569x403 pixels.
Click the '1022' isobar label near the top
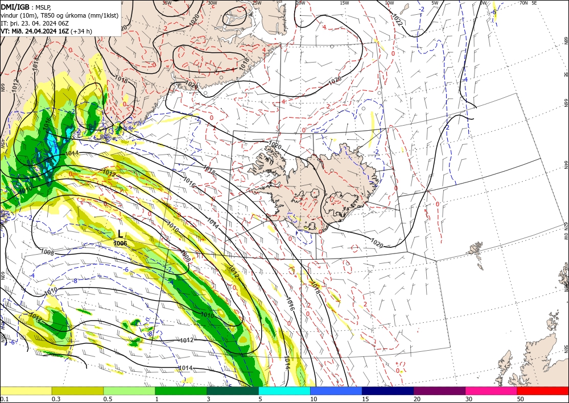397,20
